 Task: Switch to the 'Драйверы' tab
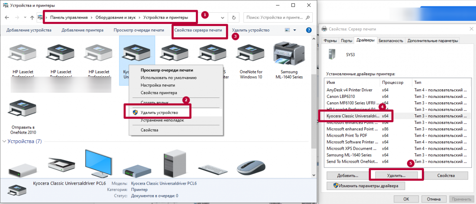click(365, 40)
